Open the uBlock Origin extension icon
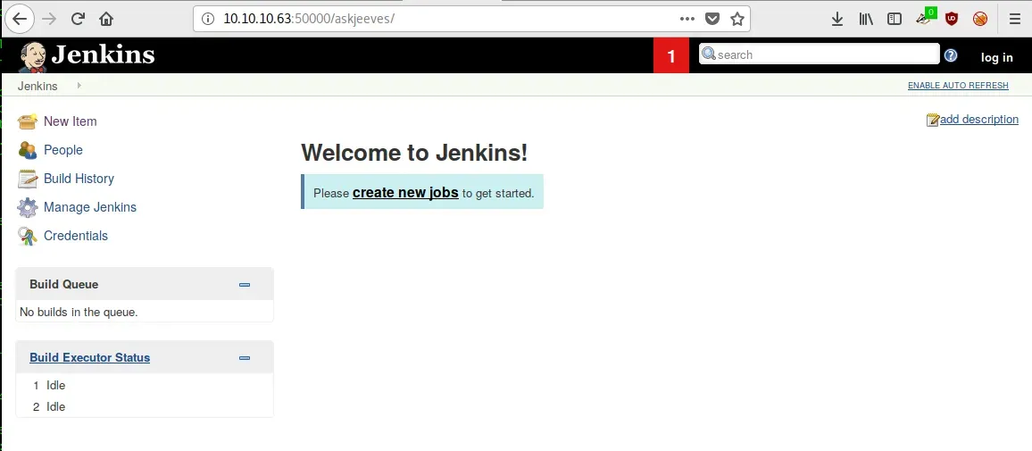 [x=952, y=19]
